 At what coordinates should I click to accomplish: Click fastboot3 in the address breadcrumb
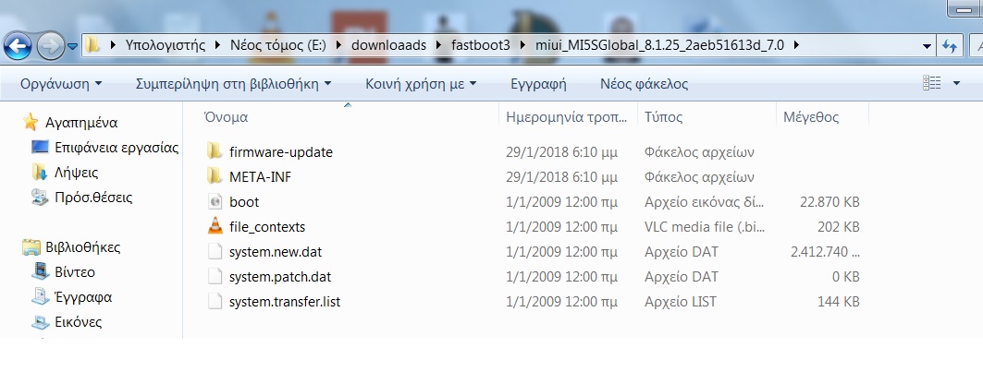tap(480, 44)
